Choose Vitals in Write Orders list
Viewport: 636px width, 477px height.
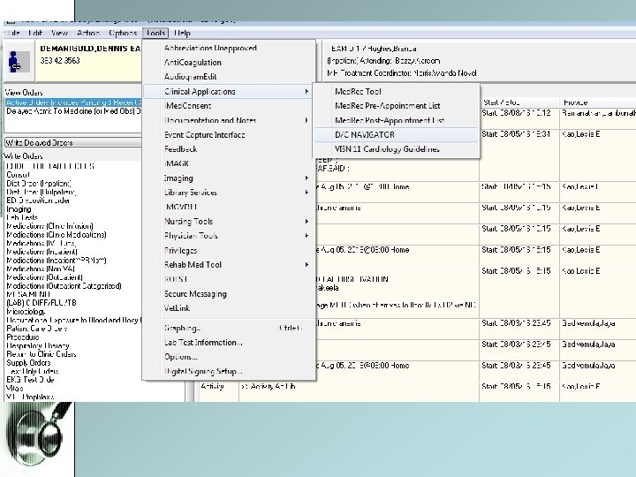[x=15, y=388]
